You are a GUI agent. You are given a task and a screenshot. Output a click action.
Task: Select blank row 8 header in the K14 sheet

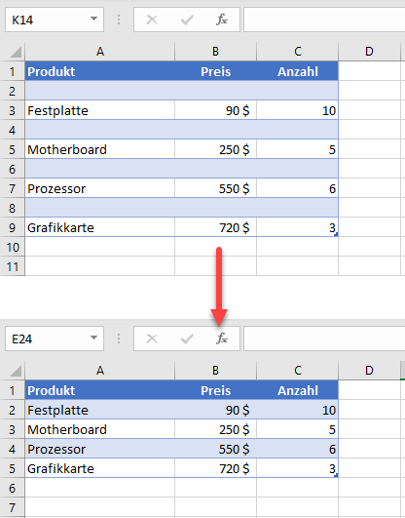pyautogui.click(x=13, y=208)
